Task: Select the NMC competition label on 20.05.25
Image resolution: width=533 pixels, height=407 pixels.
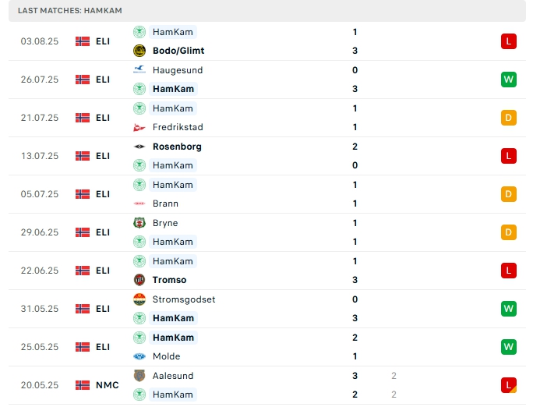Action: click(107, 385)
